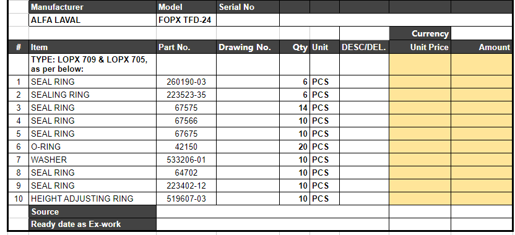
Task: Click the Amount column header
Action: tap(481, 47)
